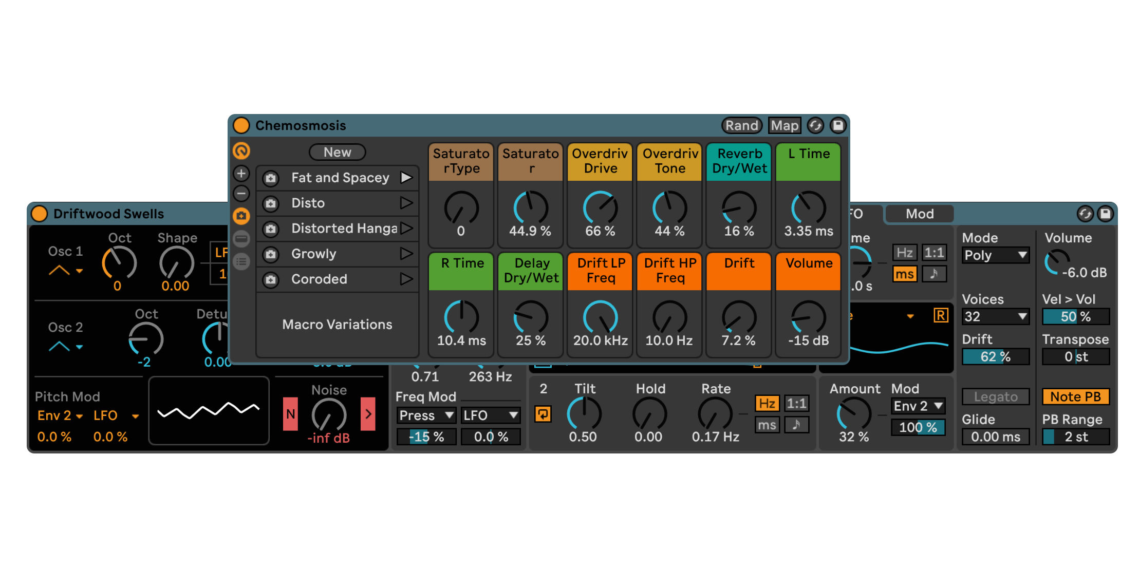Toggle the Chemosmosis device activator on/off
This screenshot has width=1139, height=569.
(x=241, y=125)
